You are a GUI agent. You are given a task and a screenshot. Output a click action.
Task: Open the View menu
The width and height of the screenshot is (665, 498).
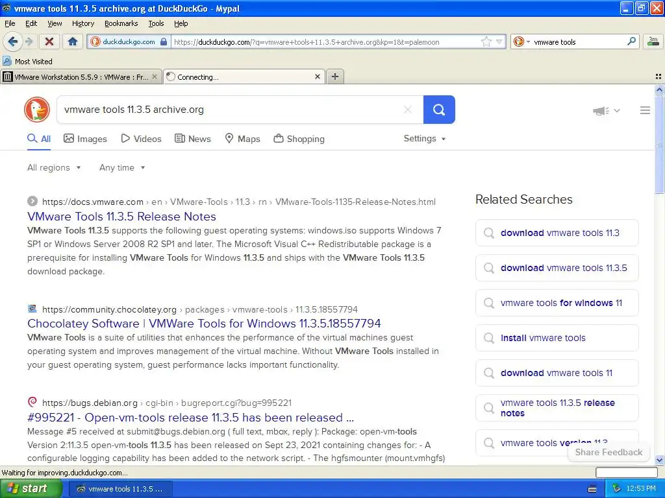pyautogui.click(x=55, y=24)
